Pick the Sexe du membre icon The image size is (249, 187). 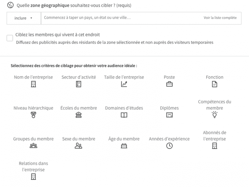click(x=78, y=146)
